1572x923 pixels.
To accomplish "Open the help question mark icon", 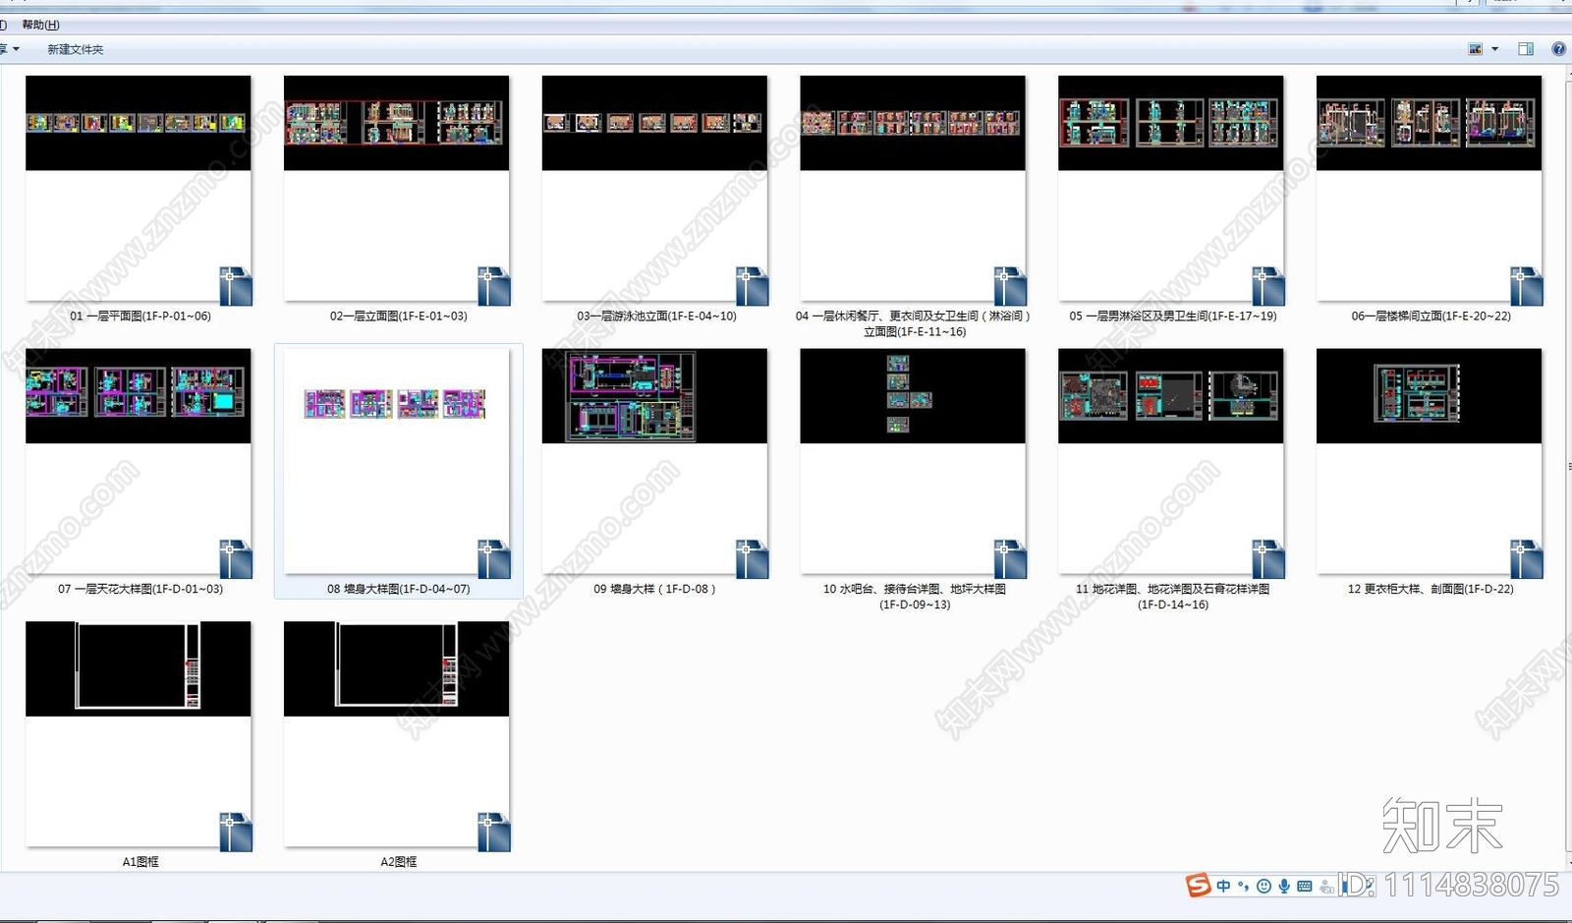I will click(1559, 49).
